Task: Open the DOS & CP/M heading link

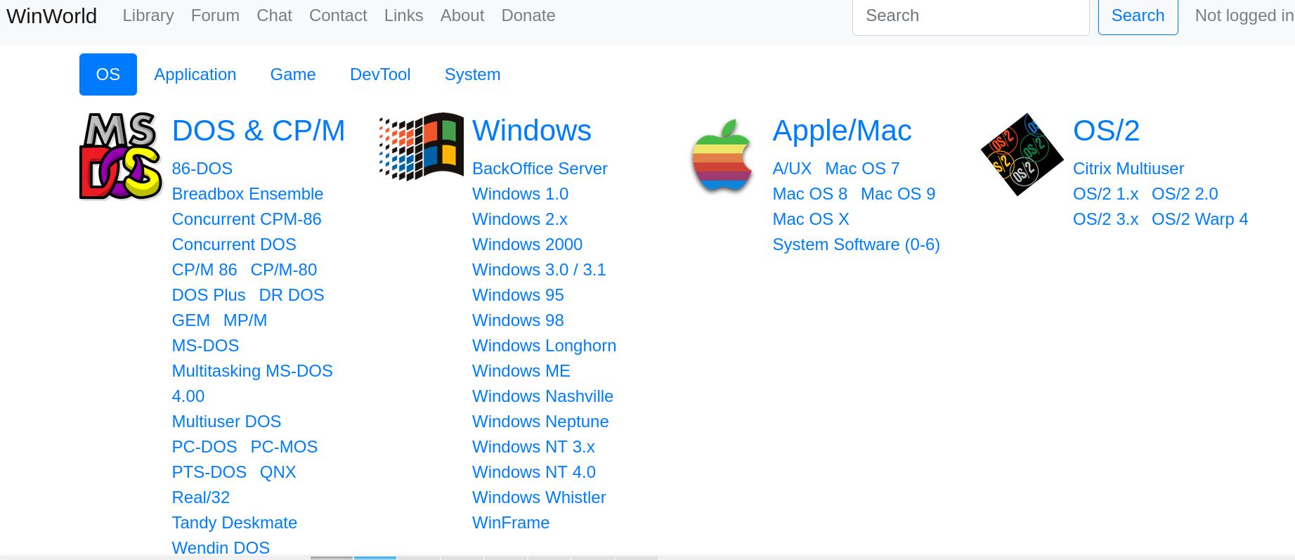Action: pos(259,131)
